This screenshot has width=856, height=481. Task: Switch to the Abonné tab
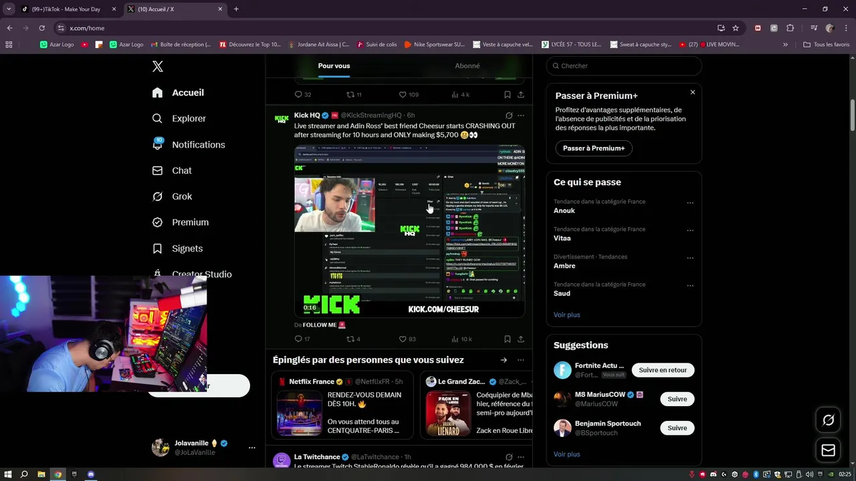tap(467, 65)
